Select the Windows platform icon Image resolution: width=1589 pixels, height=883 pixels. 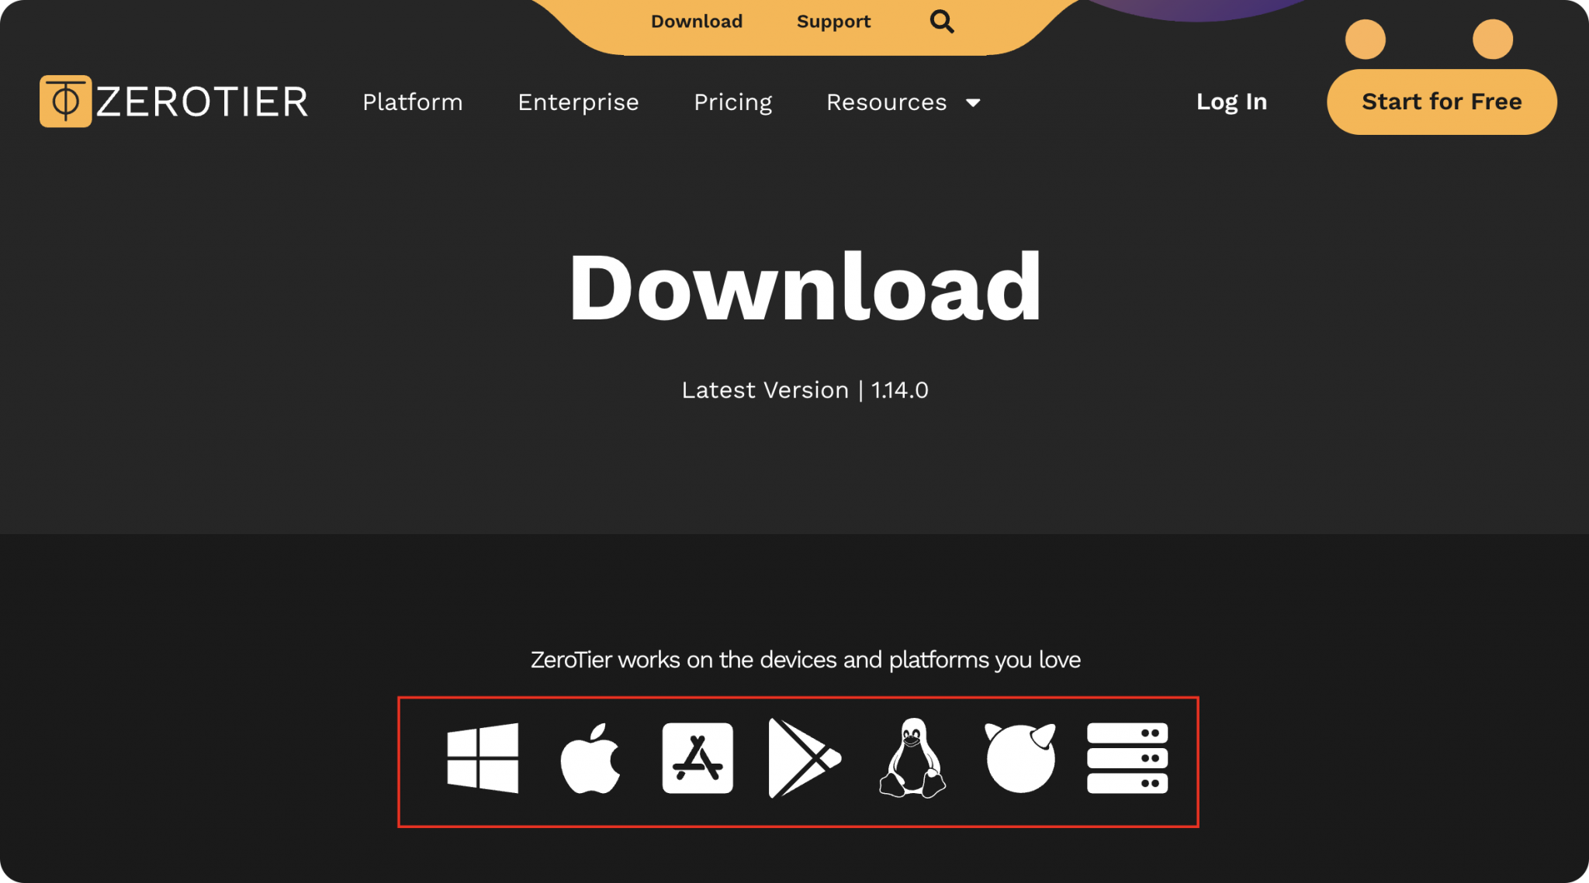coord(483,760)
